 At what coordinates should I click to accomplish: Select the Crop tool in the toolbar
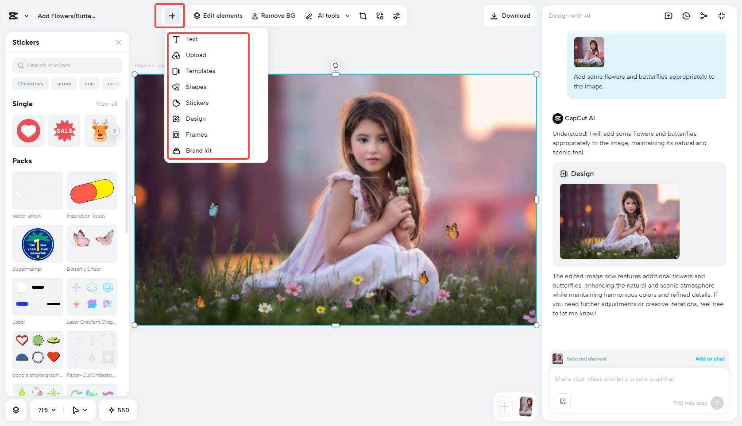click(x=363, y=15)
